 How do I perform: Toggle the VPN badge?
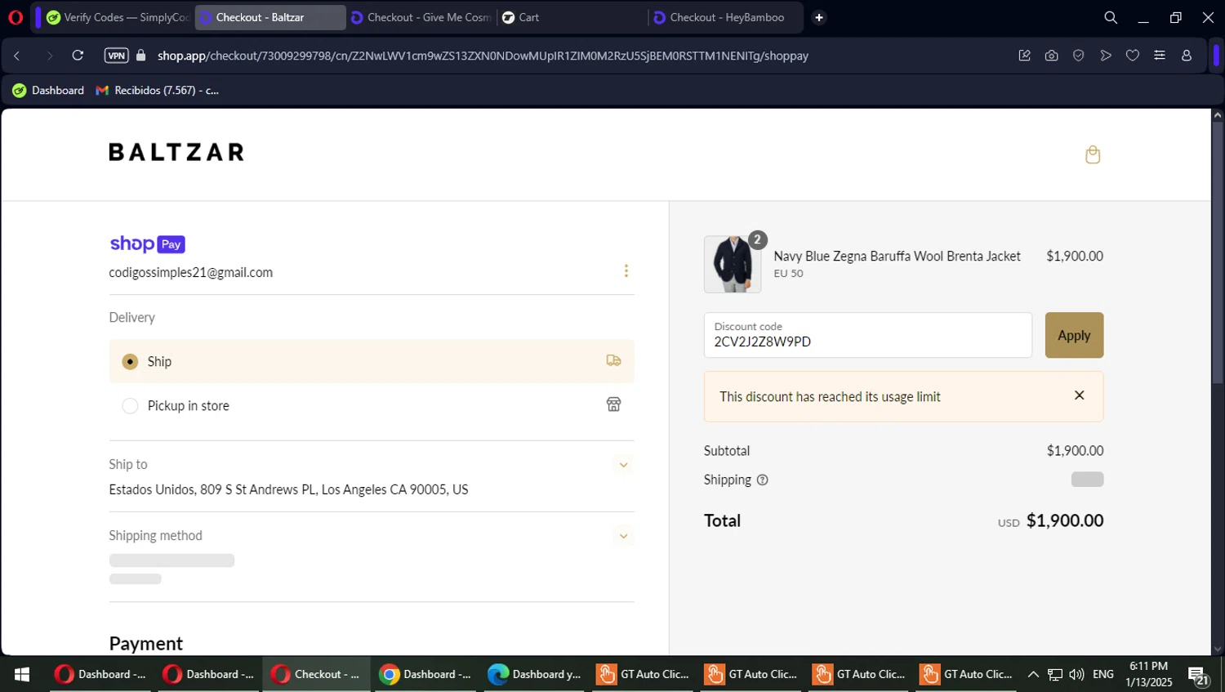click(x=117, y=56)
